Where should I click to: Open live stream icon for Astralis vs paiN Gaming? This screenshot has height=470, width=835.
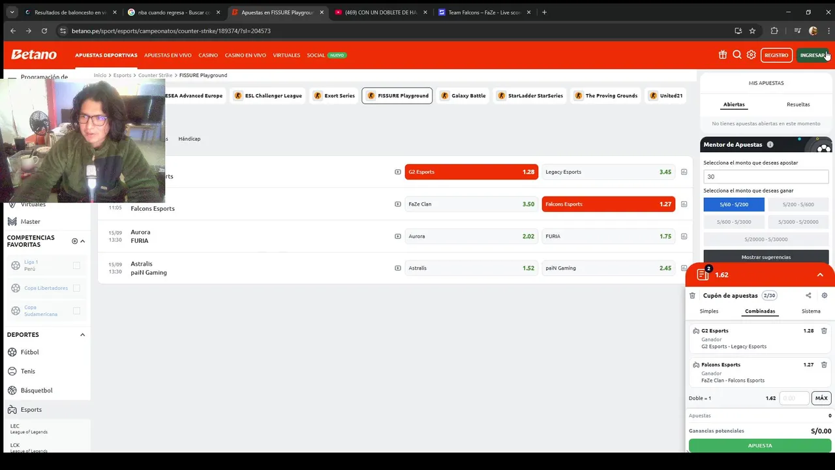398,268
